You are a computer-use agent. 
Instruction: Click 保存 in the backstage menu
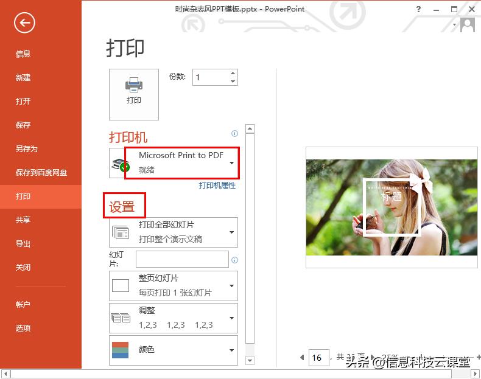(23, 125)
